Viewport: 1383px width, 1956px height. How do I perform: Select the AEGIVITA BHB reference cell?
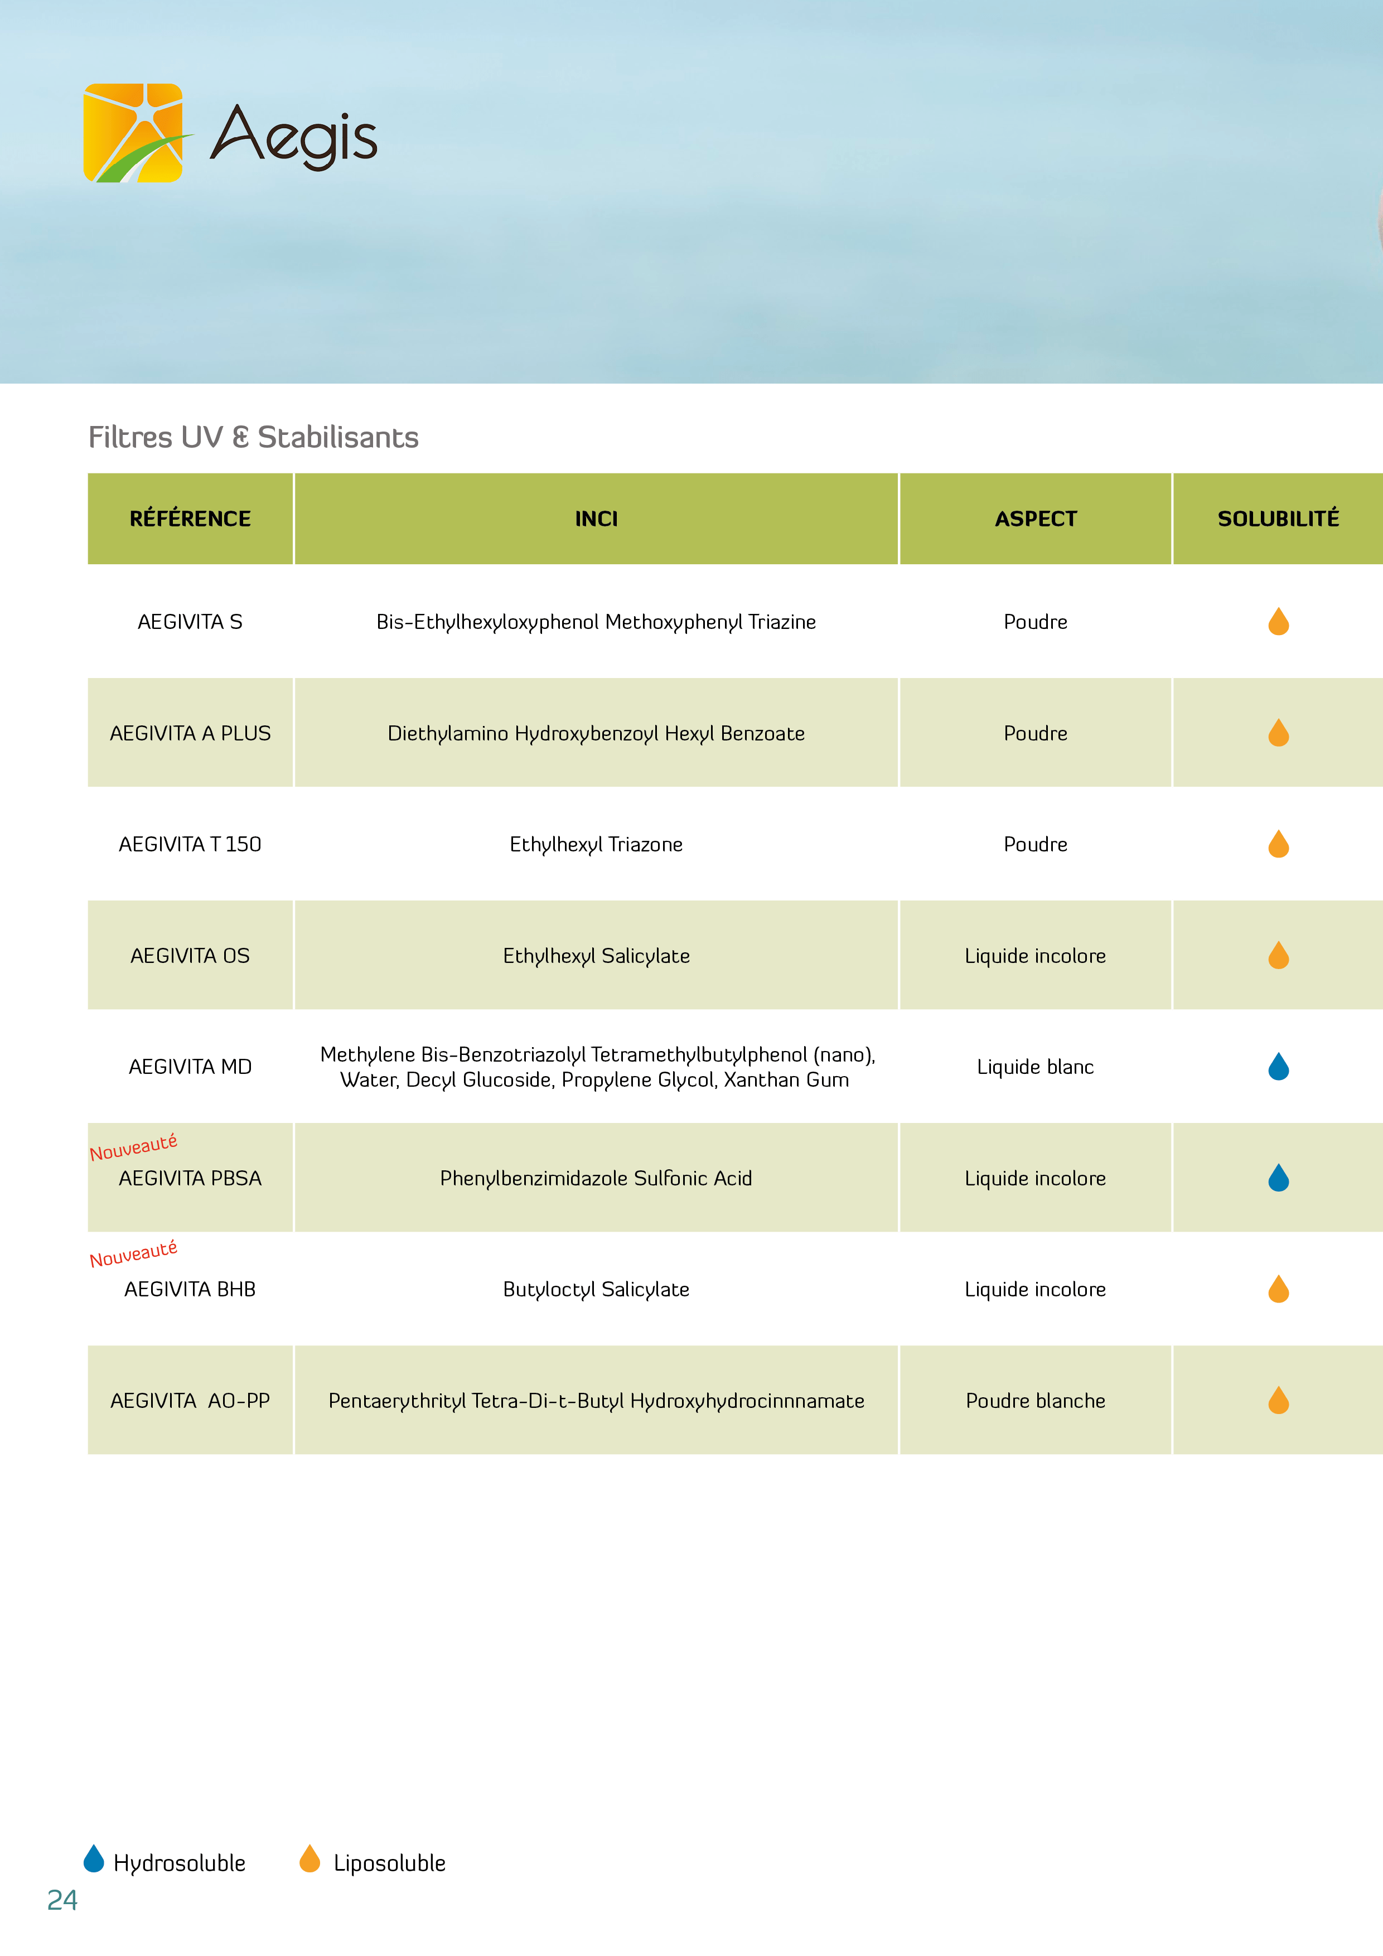190,1289
